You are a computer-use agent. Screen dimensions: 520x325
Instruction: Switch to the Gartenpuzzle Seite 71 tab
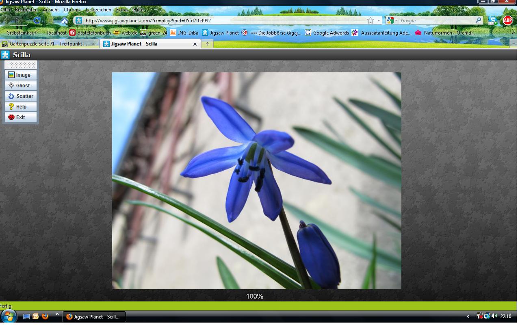[48, 44]
